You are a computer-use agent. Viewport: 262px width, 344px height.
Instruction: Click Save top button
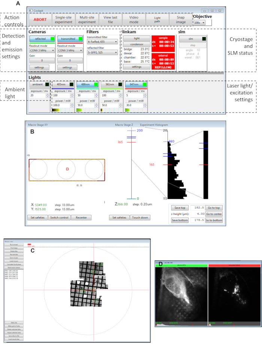pyautogui.click(x=180, y=208)
